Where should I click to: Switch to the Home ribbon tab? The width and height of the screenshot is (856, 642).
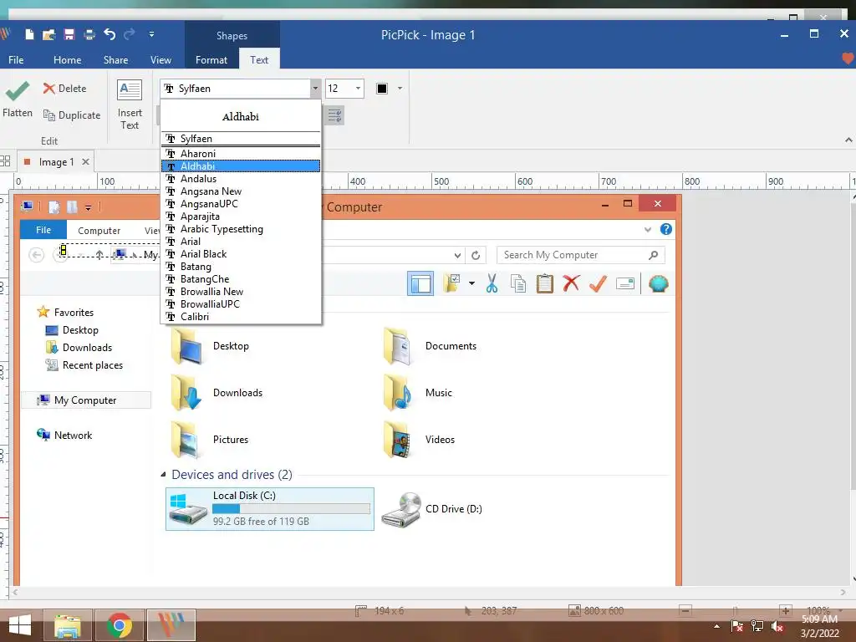67,60
